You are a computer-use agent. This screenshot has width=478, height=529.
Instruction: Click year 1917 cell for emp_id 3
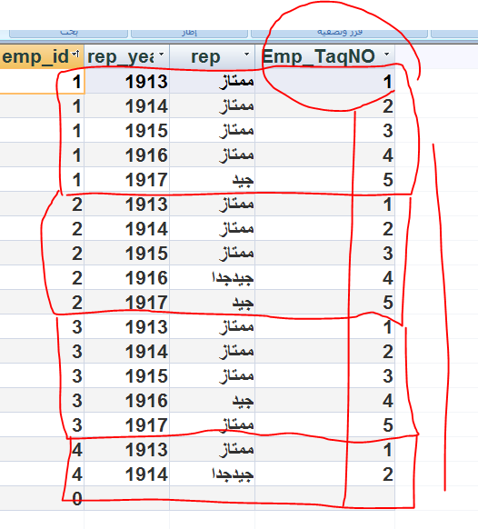(x=127, y=425)
